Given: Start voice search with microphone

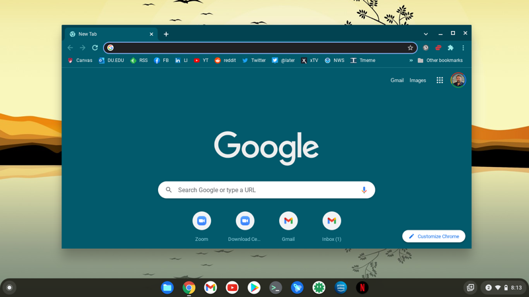Looking at the screenshot, I should tap(364, 190).
